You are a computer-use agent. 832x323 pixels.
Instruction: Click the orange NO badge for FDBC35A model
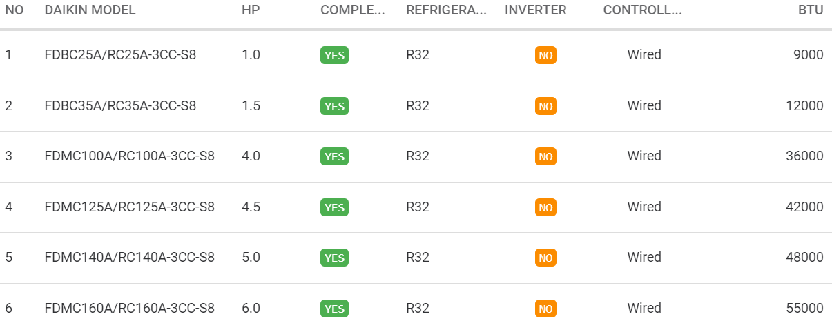pos(545,106)
